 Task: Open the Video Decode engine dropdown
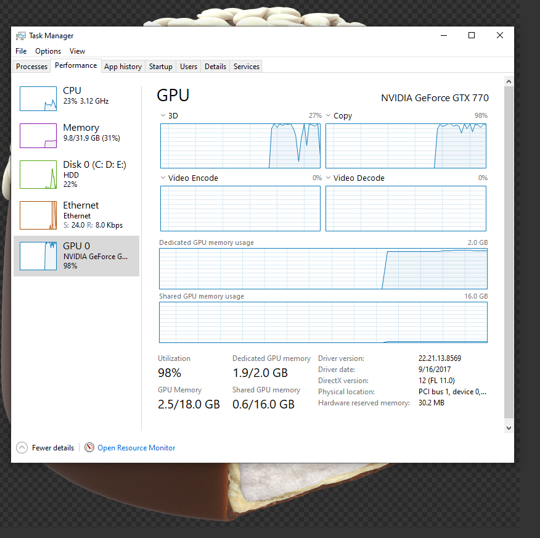328,178
